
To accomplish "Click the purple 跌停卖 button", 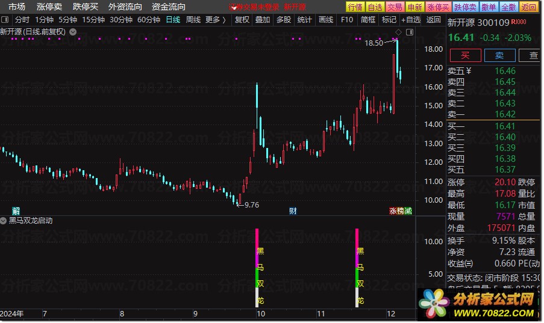I will point(466,7).
